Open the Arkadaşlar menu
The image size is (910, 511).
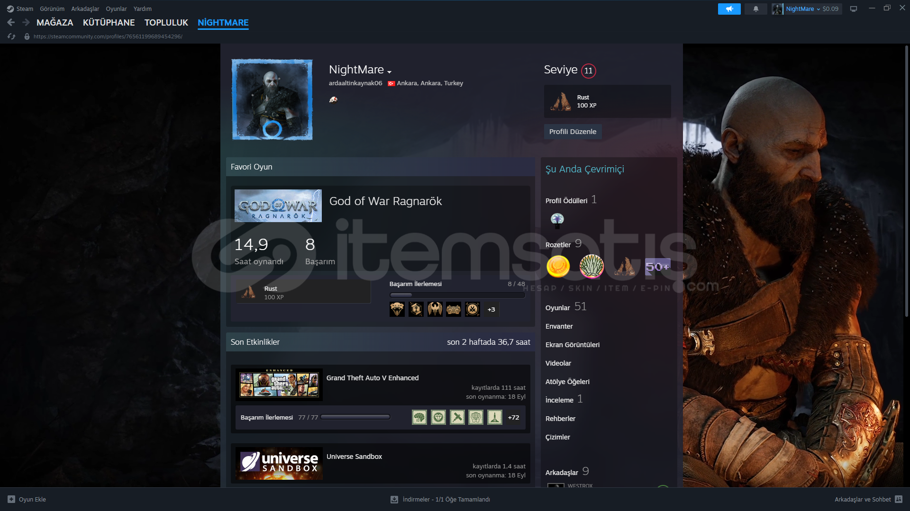(85, 9)
